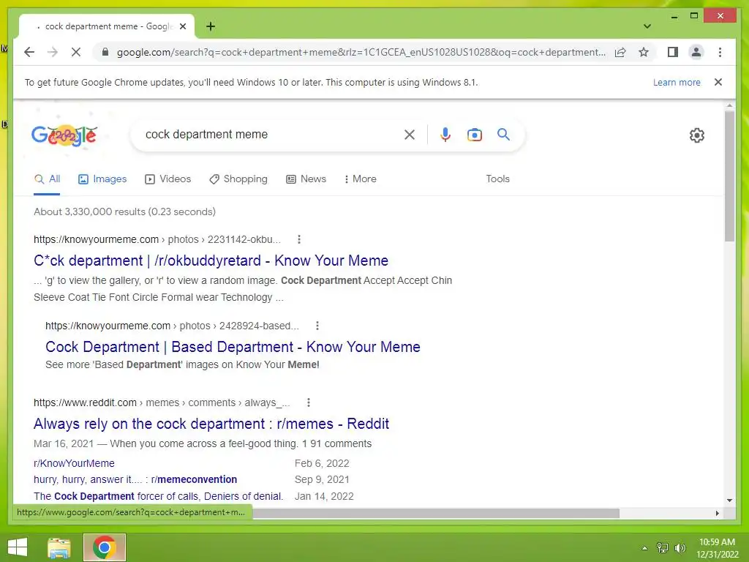Open the Windows Start button
The height and width of the screenshot is (562, 749).
[x=18, y=547]
